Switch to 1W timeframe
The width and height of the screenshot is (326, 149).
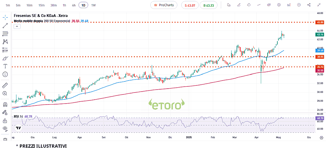[94, 6]
